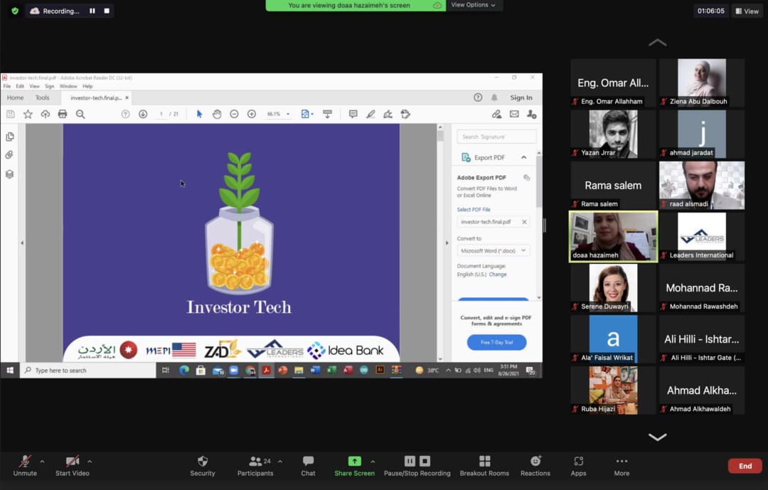Open the View Options dropdown
Screen dimensions: 768x490
[473, 5]
